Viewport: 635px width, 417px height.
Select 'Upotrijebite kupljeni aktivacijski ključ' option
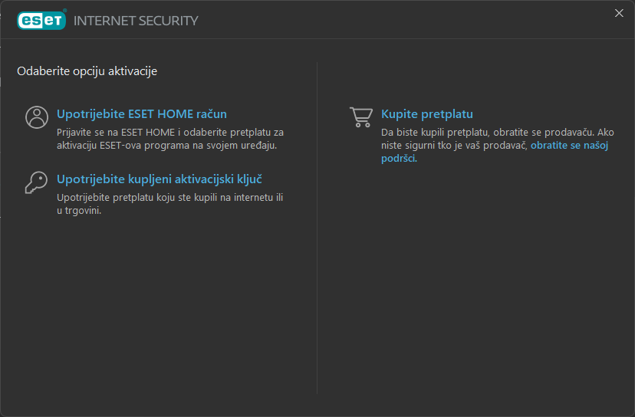160,179
